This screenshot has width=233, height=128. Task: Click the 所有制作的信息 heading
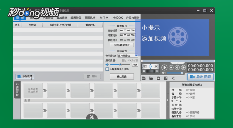point(192,85)
